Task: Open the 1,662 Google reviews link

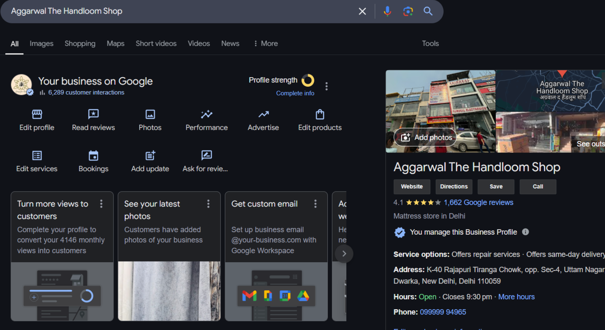Action: tap(478, 202)
